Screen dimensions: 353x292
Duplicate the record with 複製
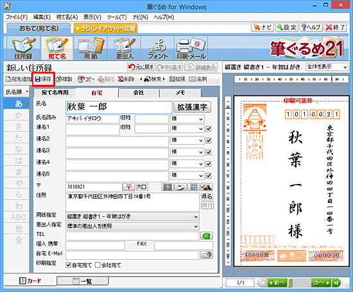pyautogui.click(x=64, y=79)
